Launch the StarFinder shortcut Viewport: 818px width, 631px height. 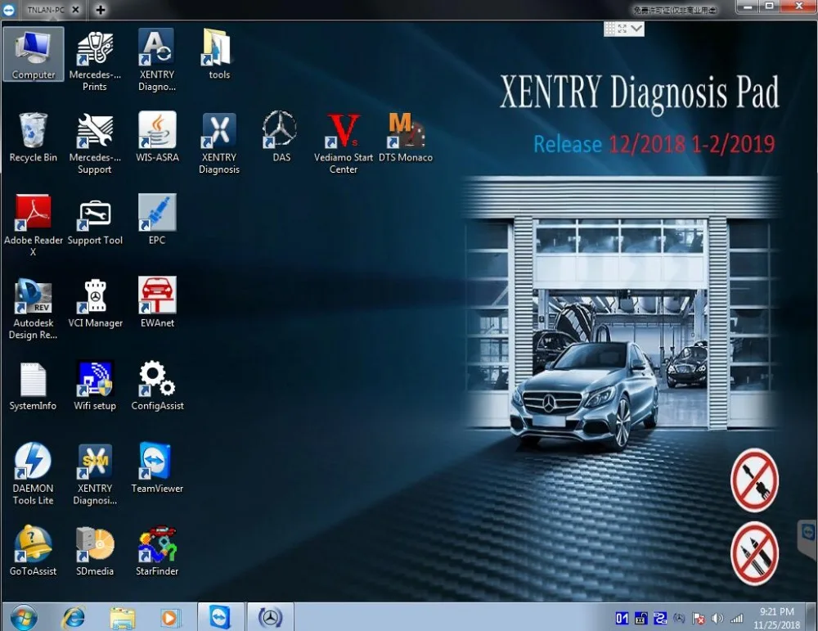coord(156,545)
